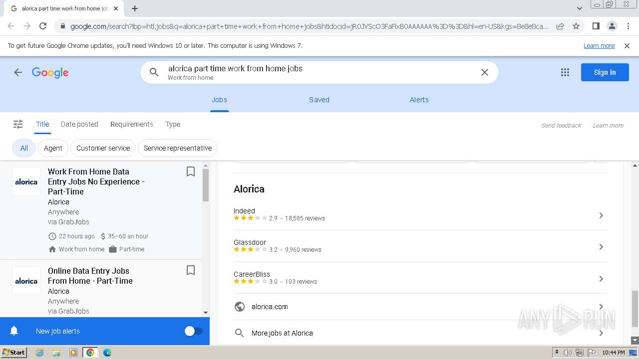Open the filter sliders icon
Viewport: 639px width, 359px height.
point(18,124)
